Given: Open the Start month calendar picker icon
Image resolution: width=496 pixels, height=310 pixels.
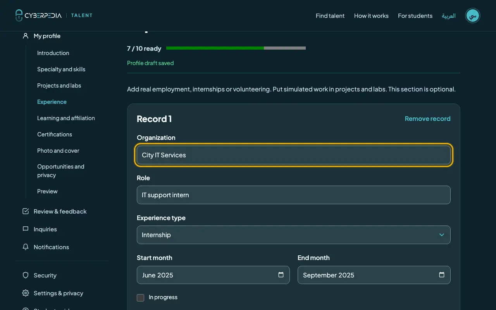Looking at the screenshot, I should pyautogui.click(x=281, y=275).
